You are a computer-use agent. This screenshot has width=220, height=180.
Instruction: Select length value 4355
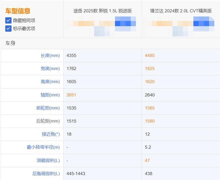[71, 56]
